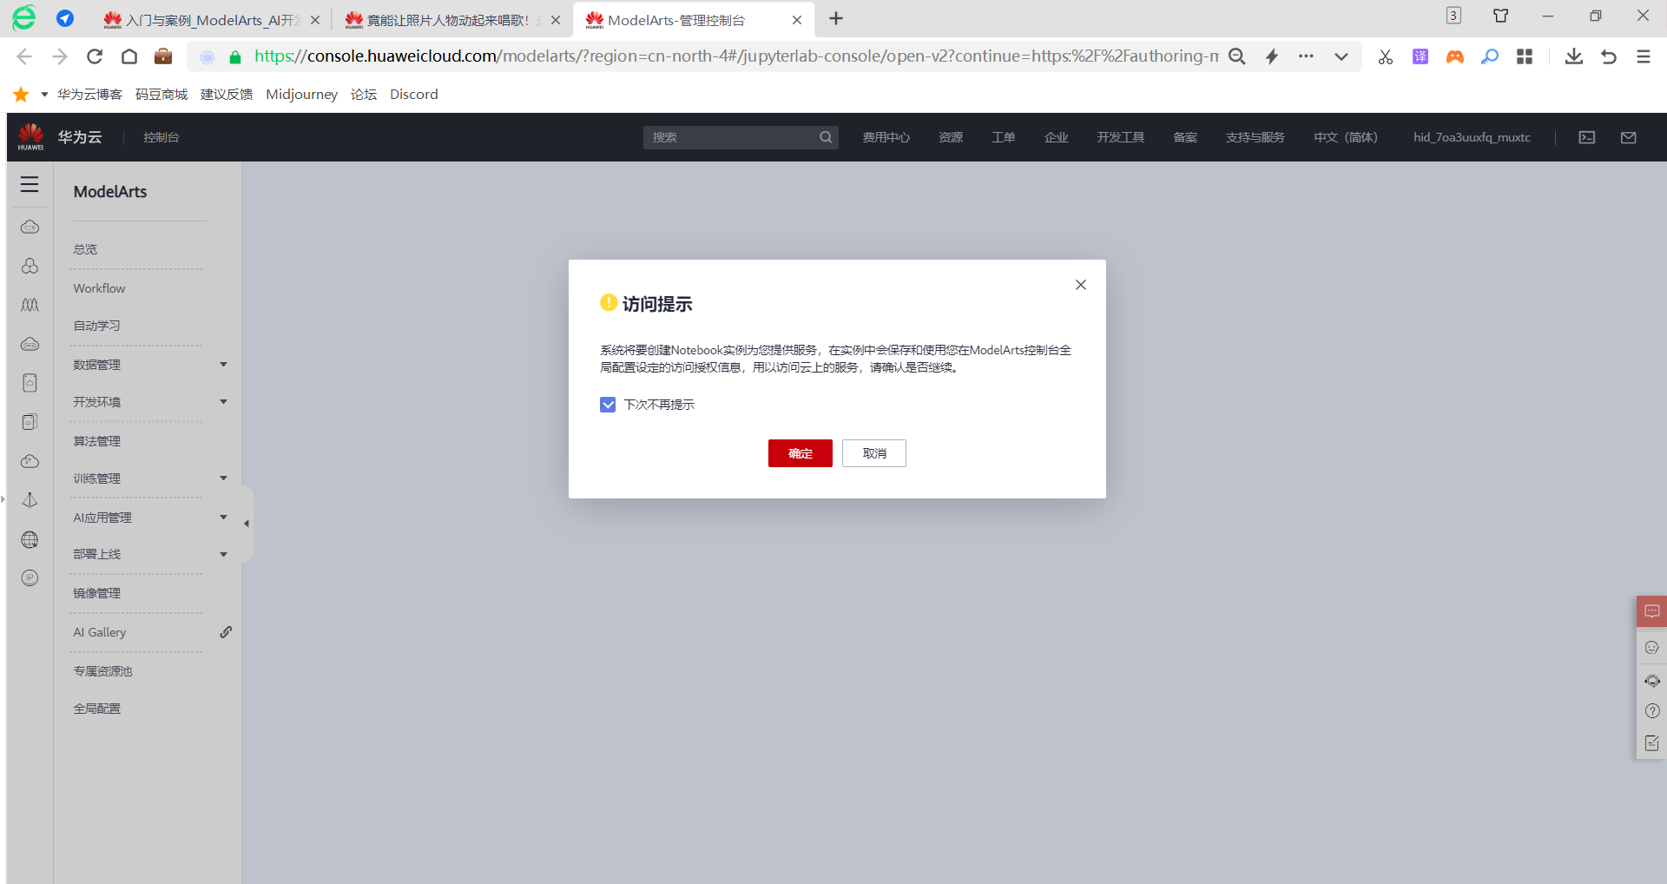Click the browser apps grid icon
The height and width of the screenshot is (884, 1667).
click(x=1525, y=56)
